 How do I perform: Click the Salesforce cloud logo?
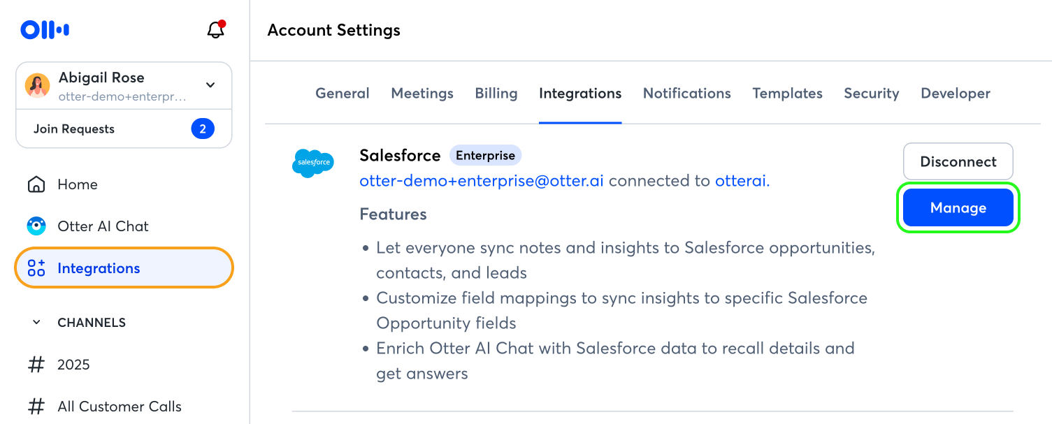coord(312,163)
